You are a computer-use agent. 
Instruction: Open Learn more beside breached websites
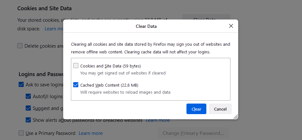pos(158,120)
